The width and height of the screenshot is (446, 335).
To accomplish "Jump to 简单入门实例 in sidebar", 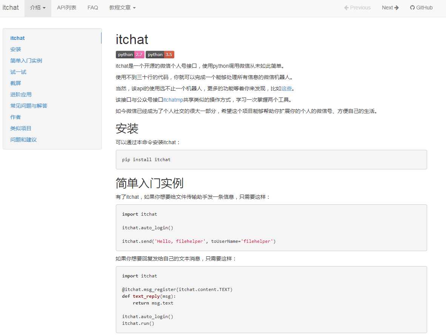I will (x=26, y=61).
